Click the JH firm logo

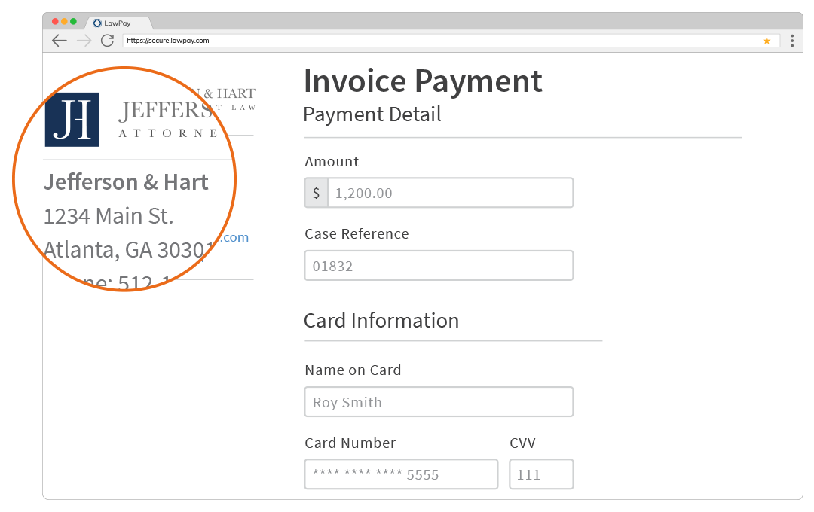72,119
